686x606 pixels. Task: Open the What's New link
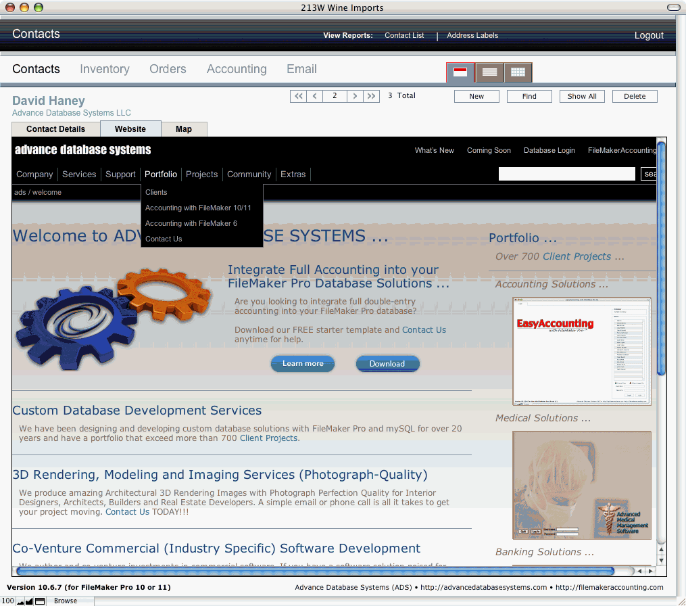click(x=435, y=150)
